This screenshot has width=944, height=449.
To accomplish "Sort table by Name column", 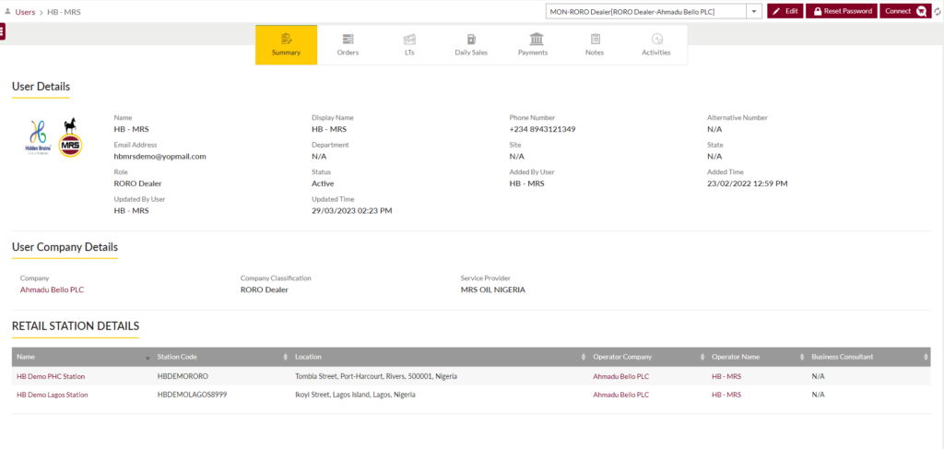I will pyautogui.click(x=82, y=357).
